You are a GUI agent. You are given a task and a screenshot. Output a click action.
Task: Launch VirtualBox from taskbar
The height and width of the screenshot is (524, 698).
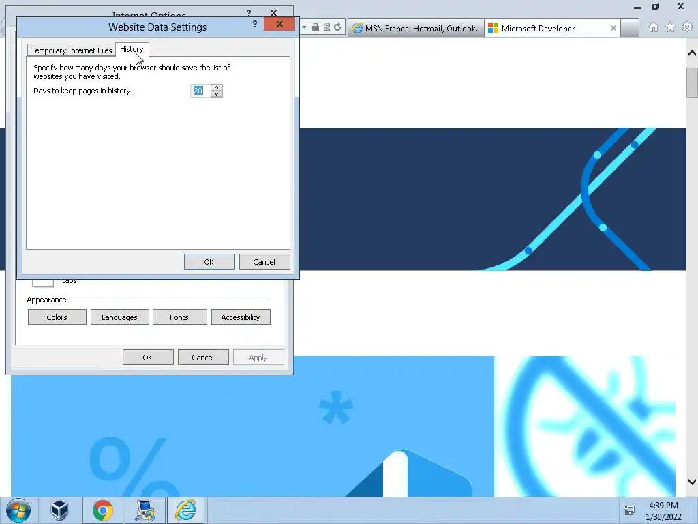click(x=59, y=510)
